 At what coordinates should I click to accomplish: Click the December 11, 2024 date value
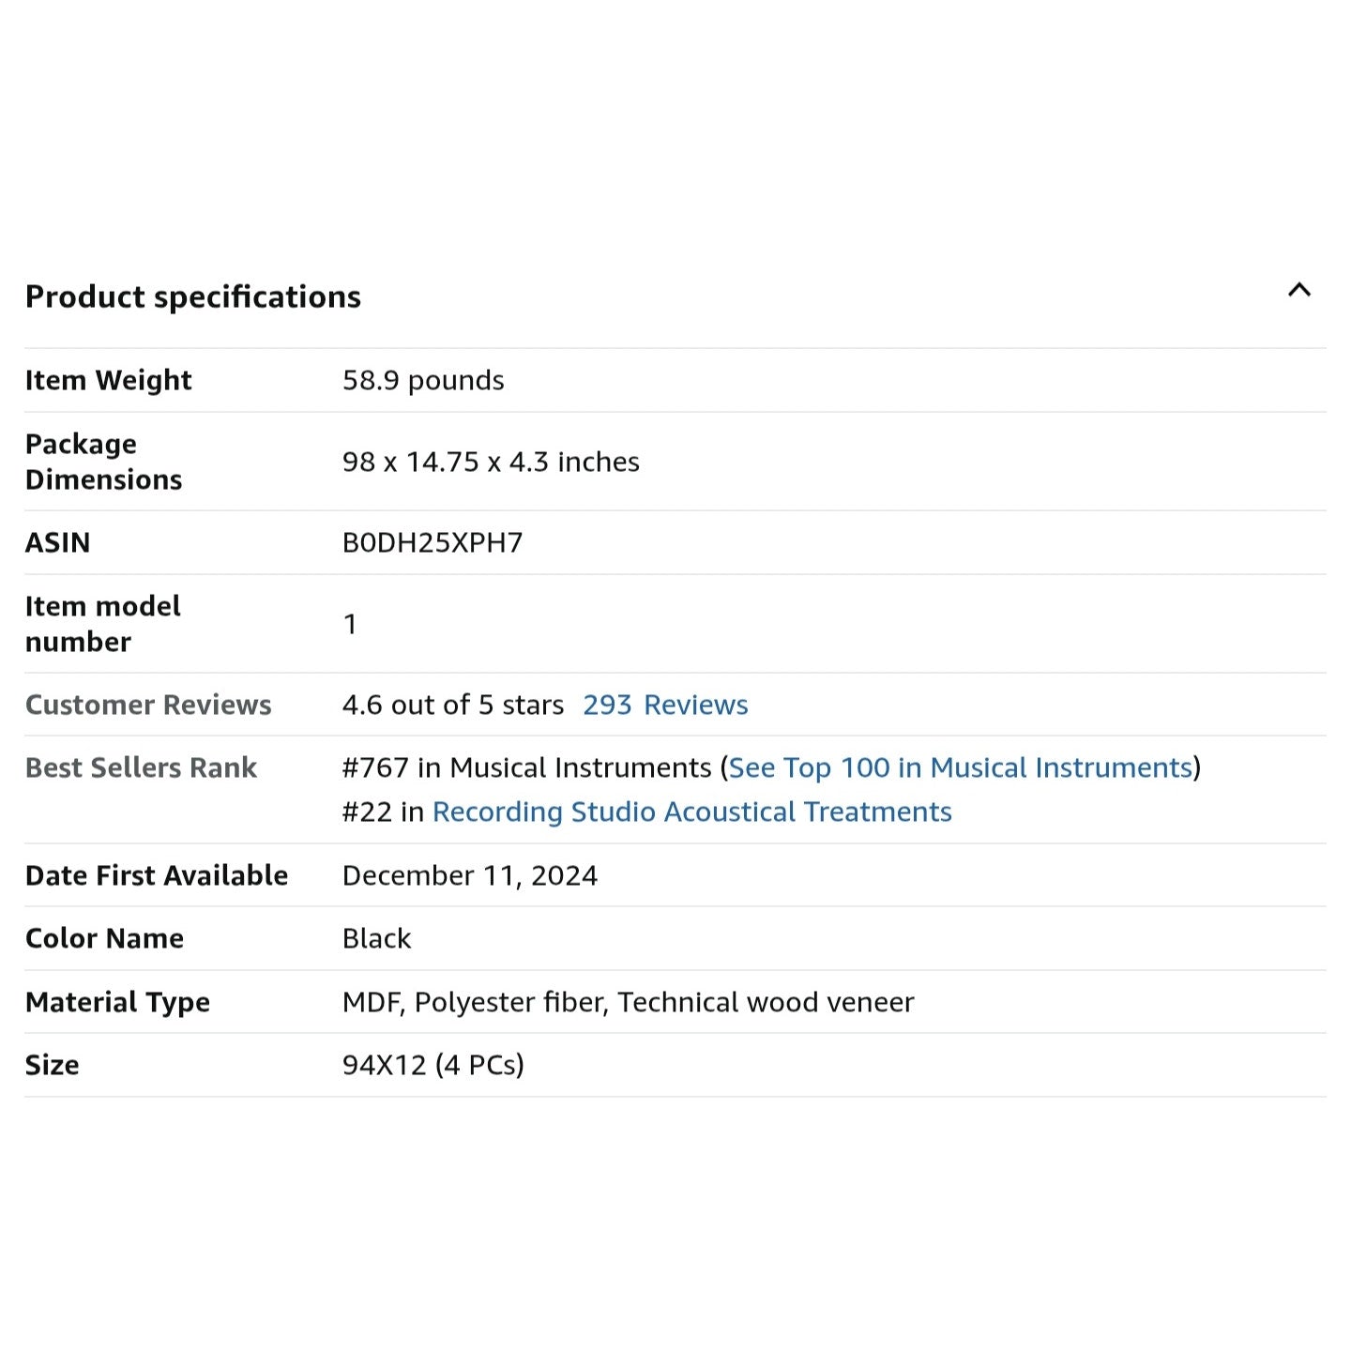470,875
